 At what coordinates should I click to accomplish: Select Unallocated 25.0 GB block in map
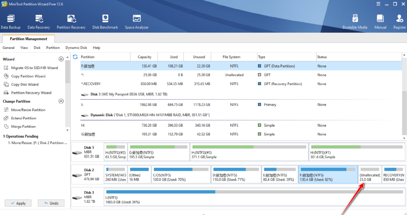coord(370,174)
